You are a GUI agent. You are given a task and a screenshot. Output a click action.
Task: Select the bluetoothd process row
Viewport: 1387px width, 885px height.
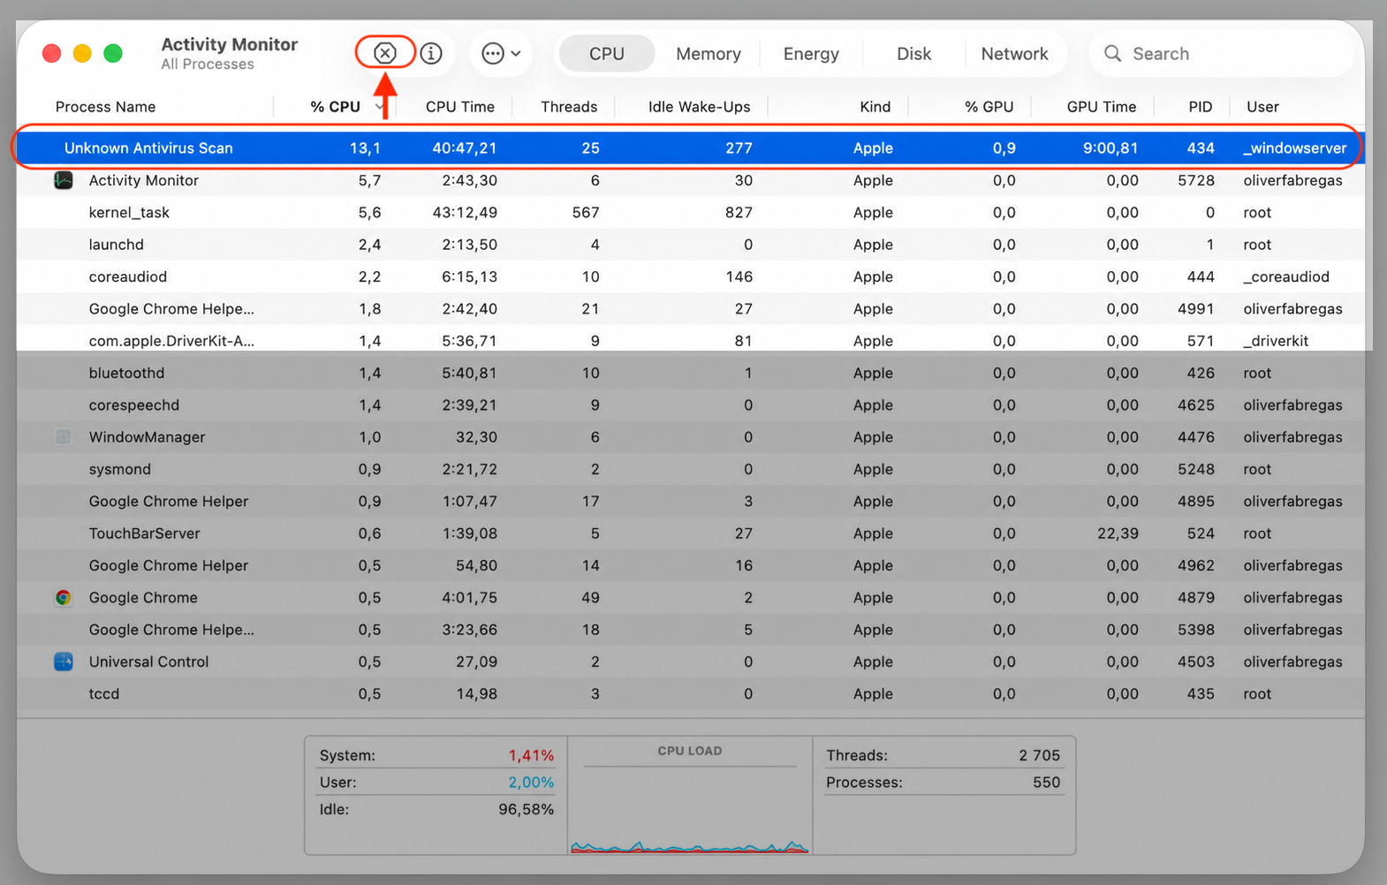point(690,373)
